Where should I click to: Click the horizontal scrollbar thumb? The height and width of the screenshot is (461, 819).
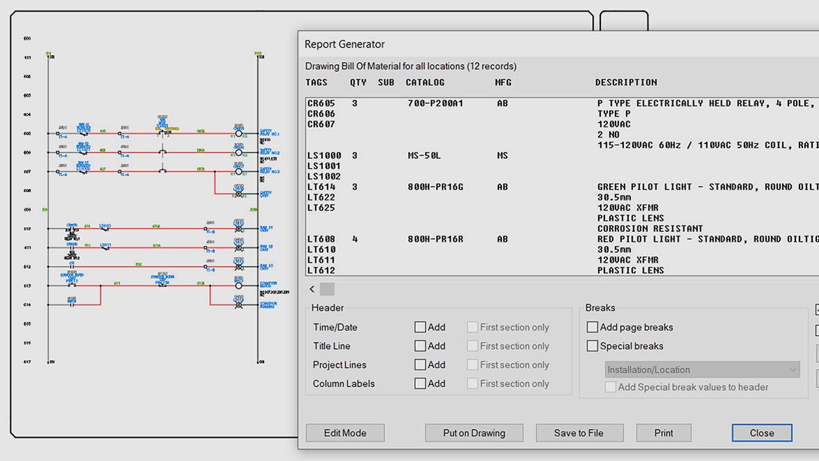click(x=327, y=289)
